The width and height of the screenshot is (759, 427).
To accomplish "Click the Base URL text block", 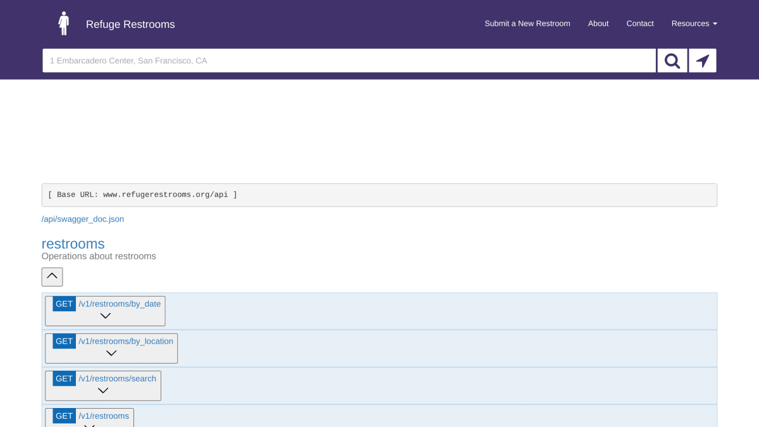I will point(379,195).
